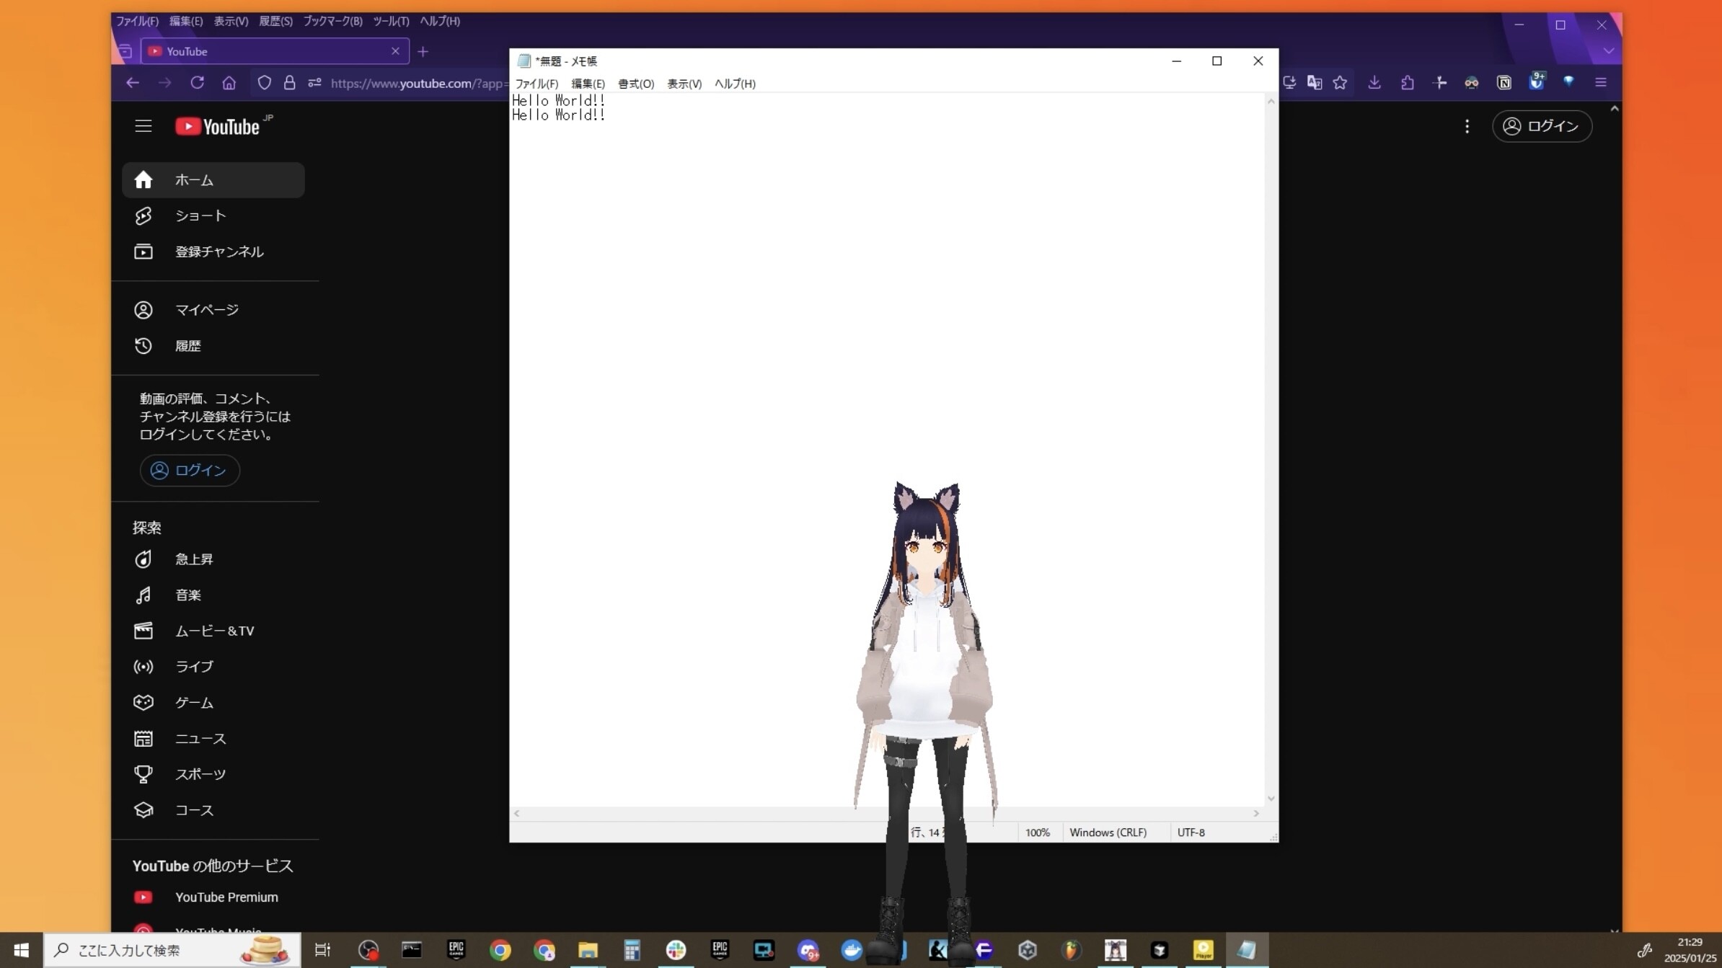The image size is (1722, 968).
Task: Expand the tab list dropdown chevron
Action: tap(1608, 51)
